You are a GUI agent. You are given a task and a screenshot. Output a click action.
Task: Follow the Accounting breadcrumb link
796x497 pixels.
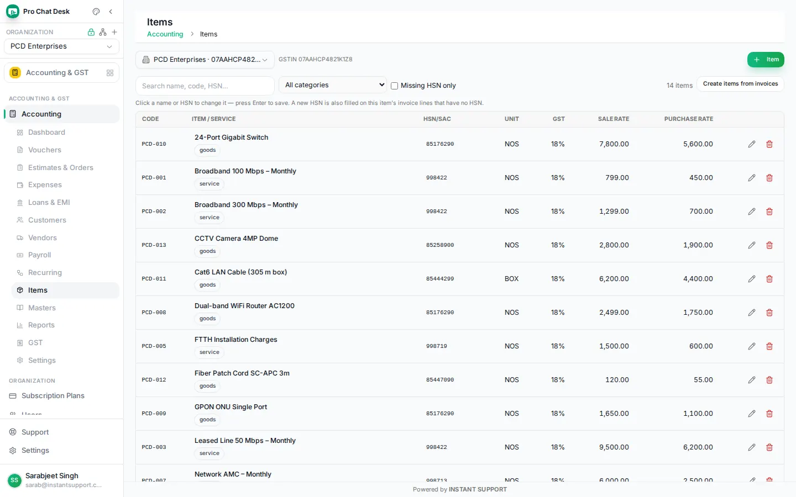[165, 34]
